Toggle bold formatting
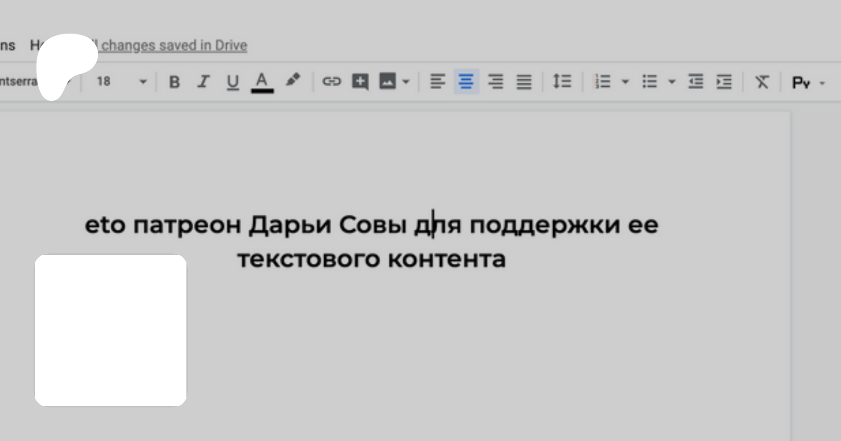Image resolution: width=841 pixels, height=441 pixels. pos(174,82)
